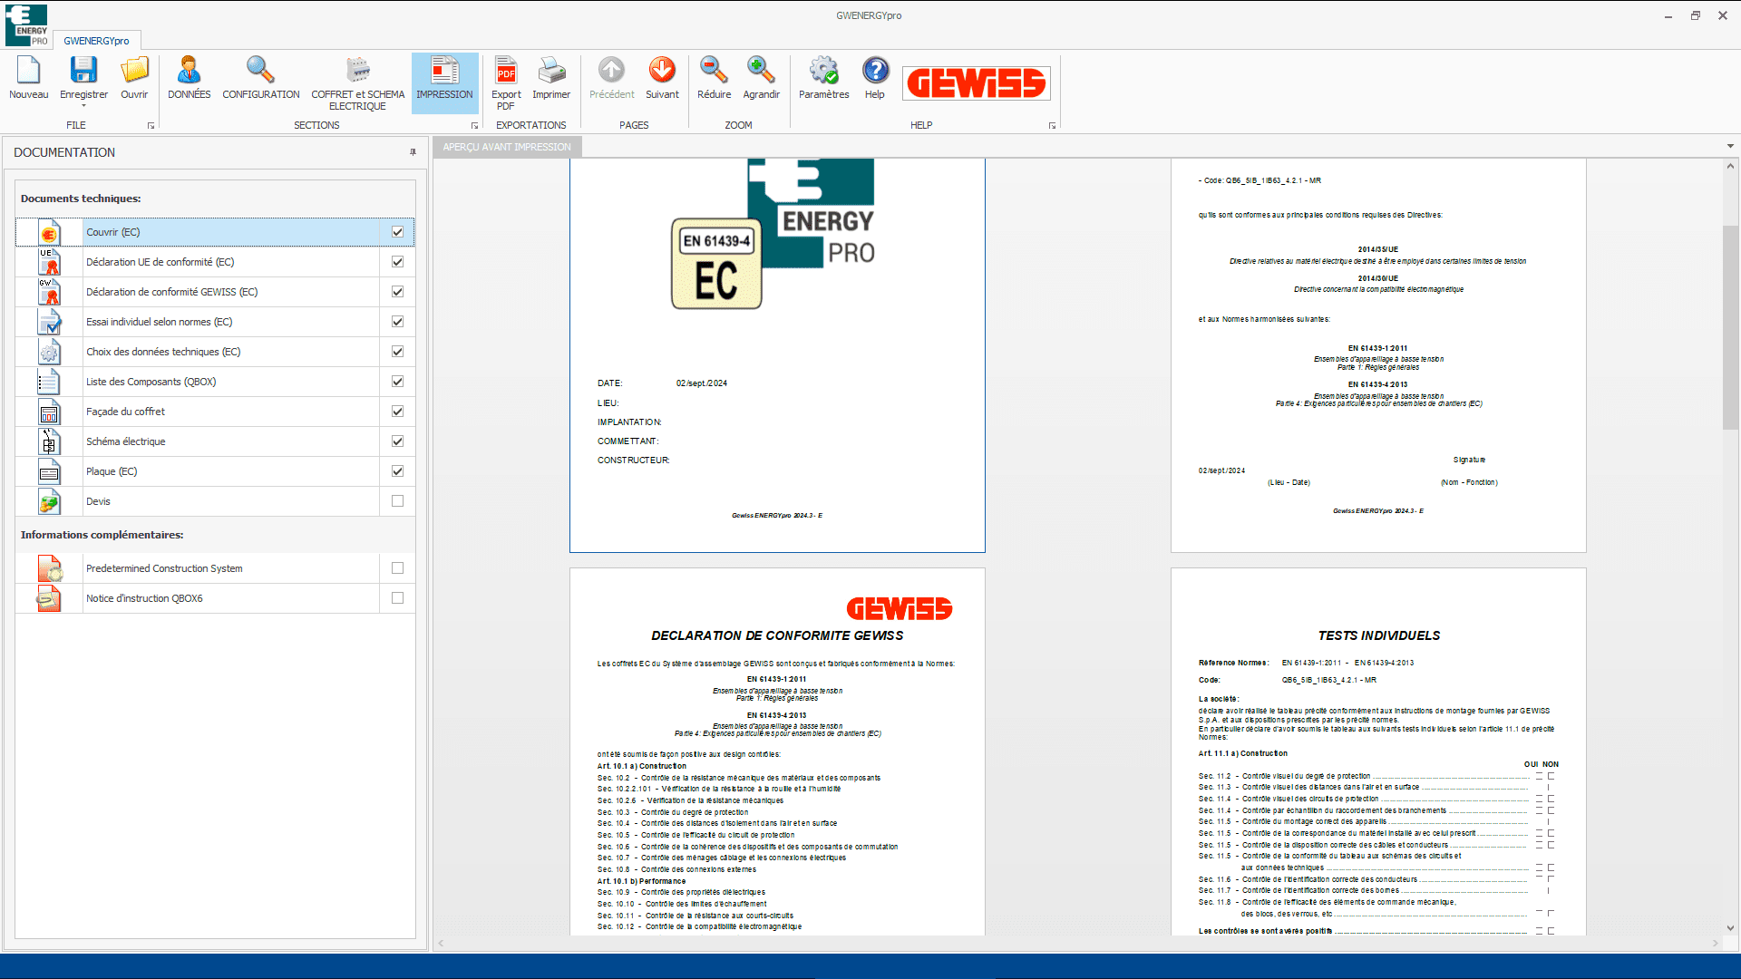This screenshot has height=979, width=1741.
Task: Click Déclaration UE de conformité icon
Action: [x=49, y=262]
